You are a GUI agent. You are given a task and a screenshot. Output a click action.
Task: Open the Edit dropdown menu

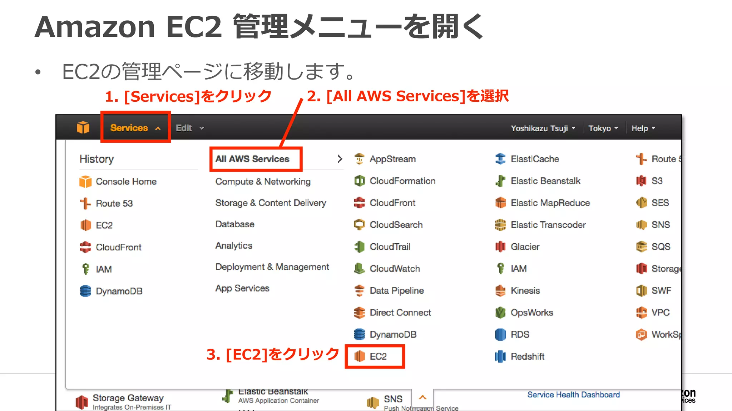pyautogui.click(x=190, y=128)
